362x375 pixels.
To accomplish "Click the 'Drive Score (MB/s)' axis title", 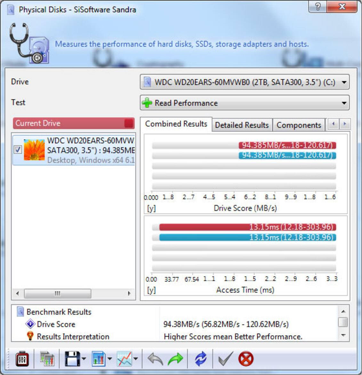I will (x=245, y=208).
